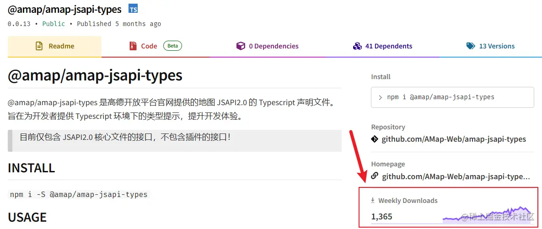The height and width of the screenshot is (229, 542).
Task: Click the Beta badge on Code tab
Action: [172, 46]
